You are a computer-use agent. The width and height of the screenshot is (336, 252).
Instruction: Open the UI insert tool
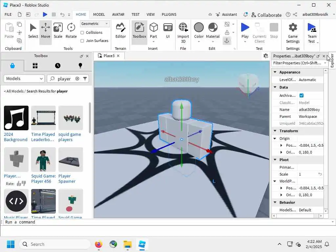168,31
